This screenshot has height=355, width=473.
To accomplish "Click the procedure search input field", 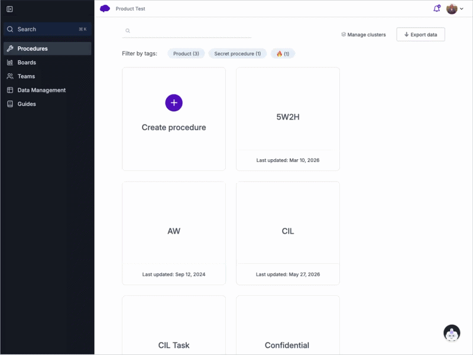I will point(187,31).
